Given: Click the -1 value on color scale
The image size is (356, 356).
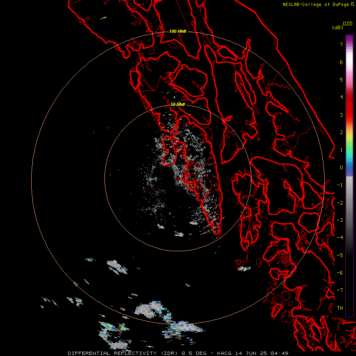Looking at the screenshot, I should [x=340, y=185].
